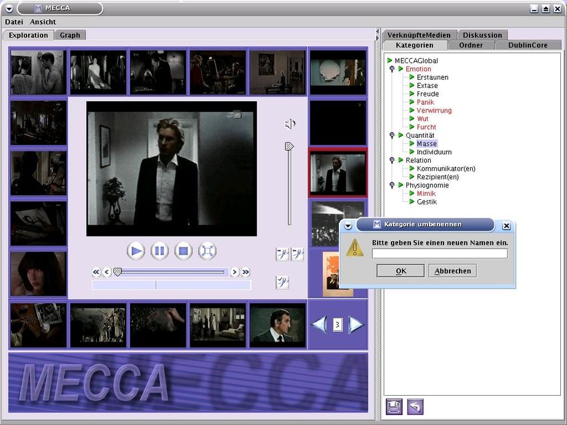Select the Individuum category
The image size is (567, 425).
point(434,152)
